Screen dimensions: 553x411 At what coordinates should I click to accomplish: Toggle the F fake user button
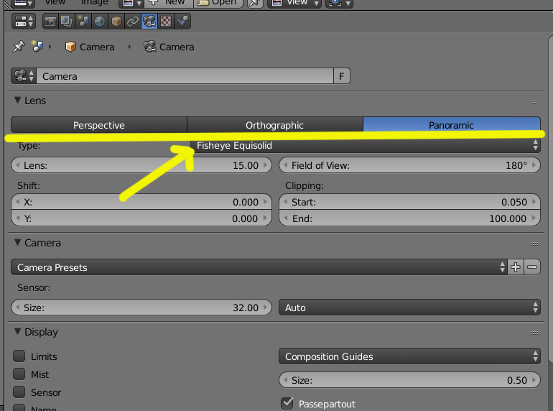(341, 76)
